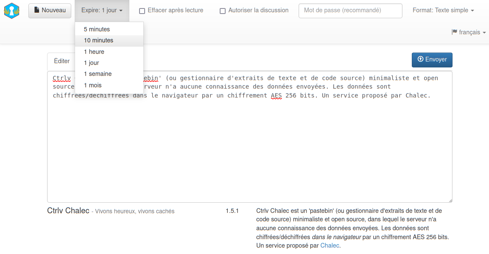Click the Envoyer button
Image resolution: width=489 pixels, height=254 pixels.
pos(432,60)
